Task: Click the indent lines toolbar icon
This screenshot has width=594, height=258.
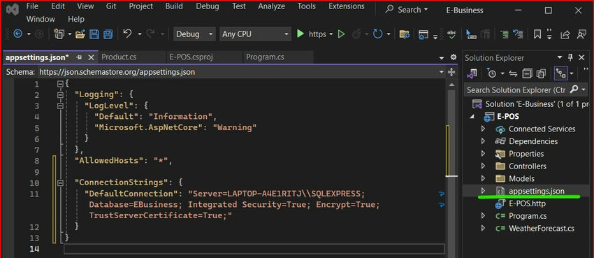Action: pyautogui.click(x=504, y=34)
